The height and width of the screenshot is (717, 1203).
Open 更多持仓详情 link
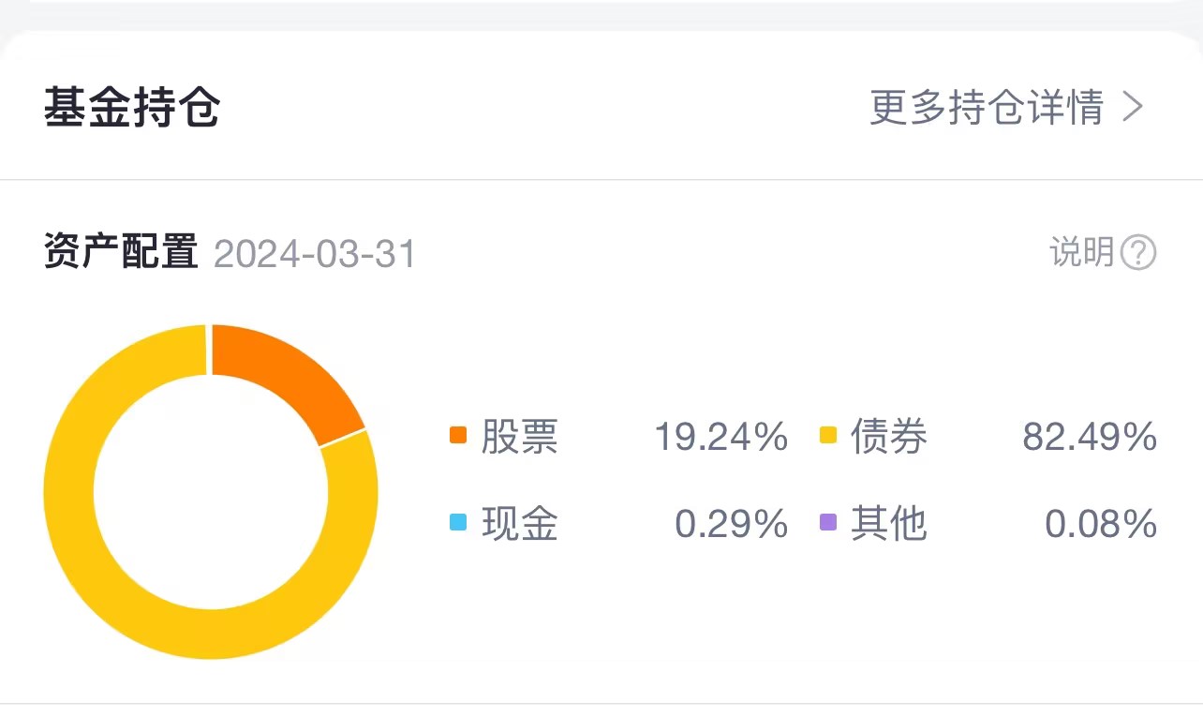click(x=986, y=108)
